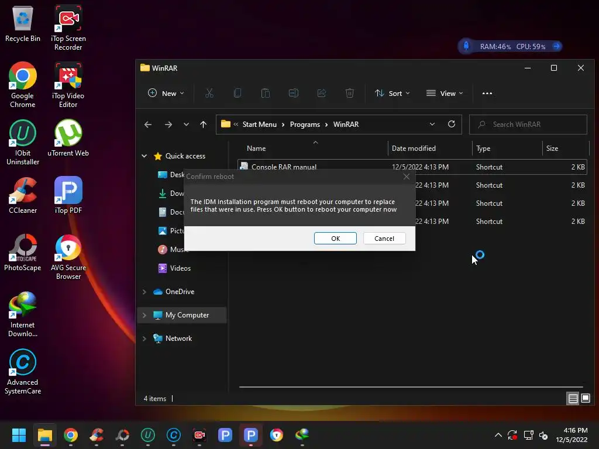Viewport: 599px width, 449px height.
Task: Select Recycle Bin desktop icon
Action: (23, 23)
